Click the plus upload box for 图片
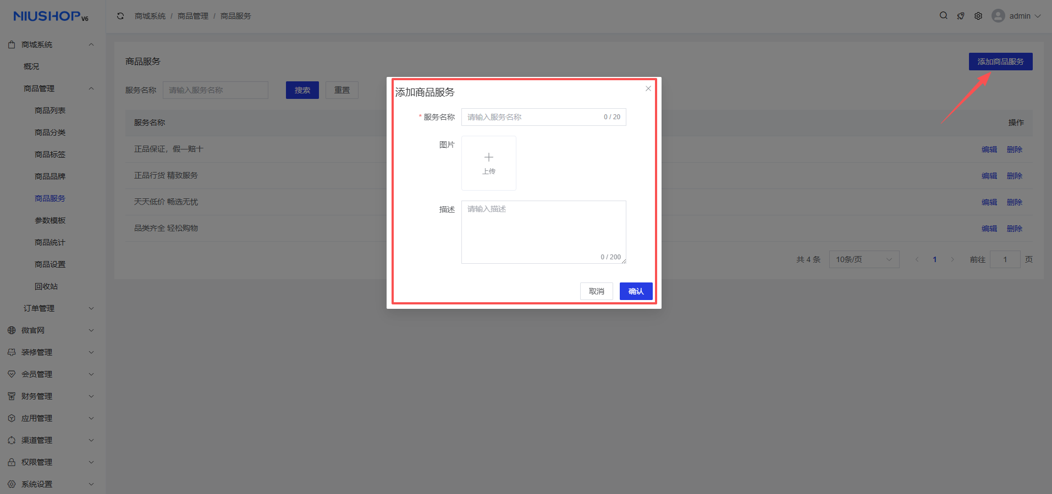The height and width of the screenshot is (494, 1052). pos(489,163)
